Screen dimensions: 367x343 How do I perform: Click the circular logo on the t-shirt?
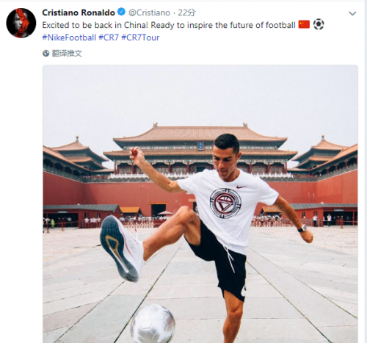pos(225,203)
